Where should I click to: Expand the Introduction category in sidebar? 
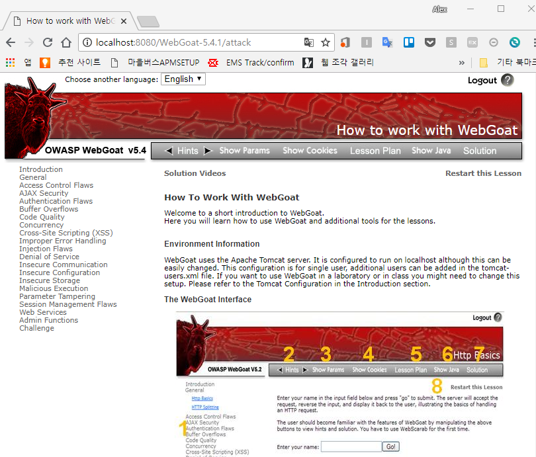coord(41,169)
